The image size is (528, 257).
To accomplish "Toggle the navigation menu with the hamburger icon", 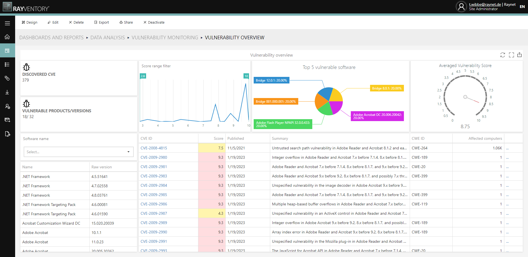I will pyautogui.click(x=7, y=23).
